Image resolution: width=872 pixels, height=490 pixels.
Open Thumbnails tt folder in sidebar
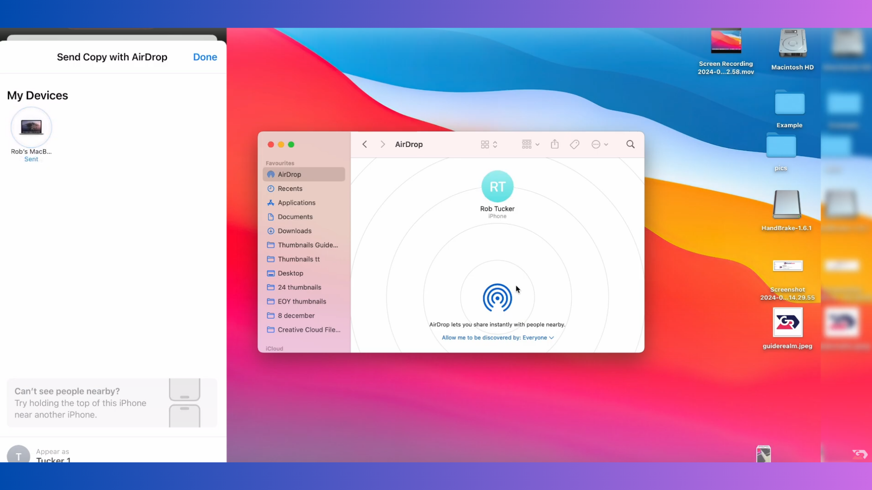pyautogui.click(x=304, y=259)
